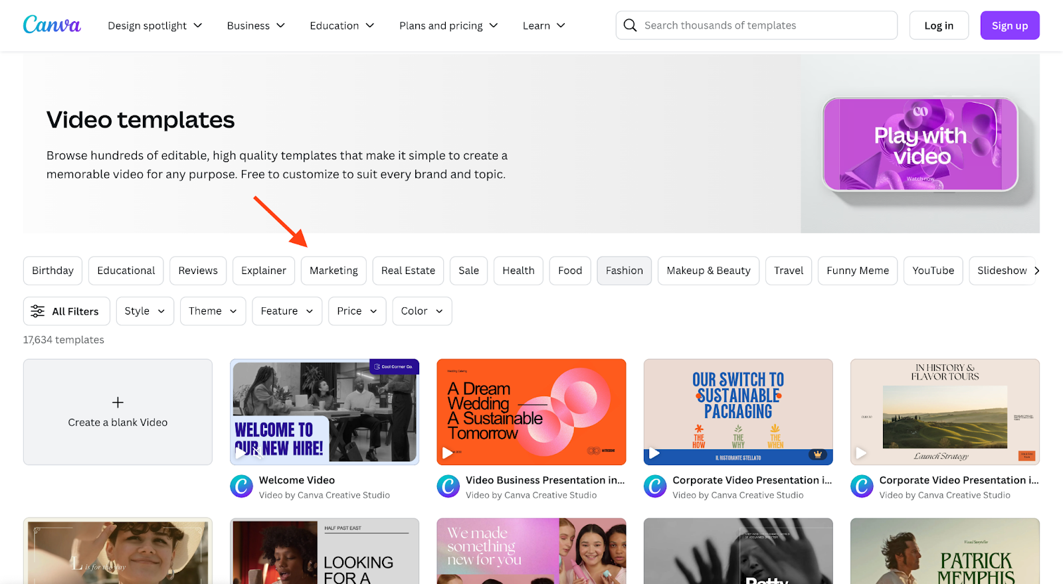Expand the Business menu
Screen dimensions: 1063x584
(x=256, y=25)
